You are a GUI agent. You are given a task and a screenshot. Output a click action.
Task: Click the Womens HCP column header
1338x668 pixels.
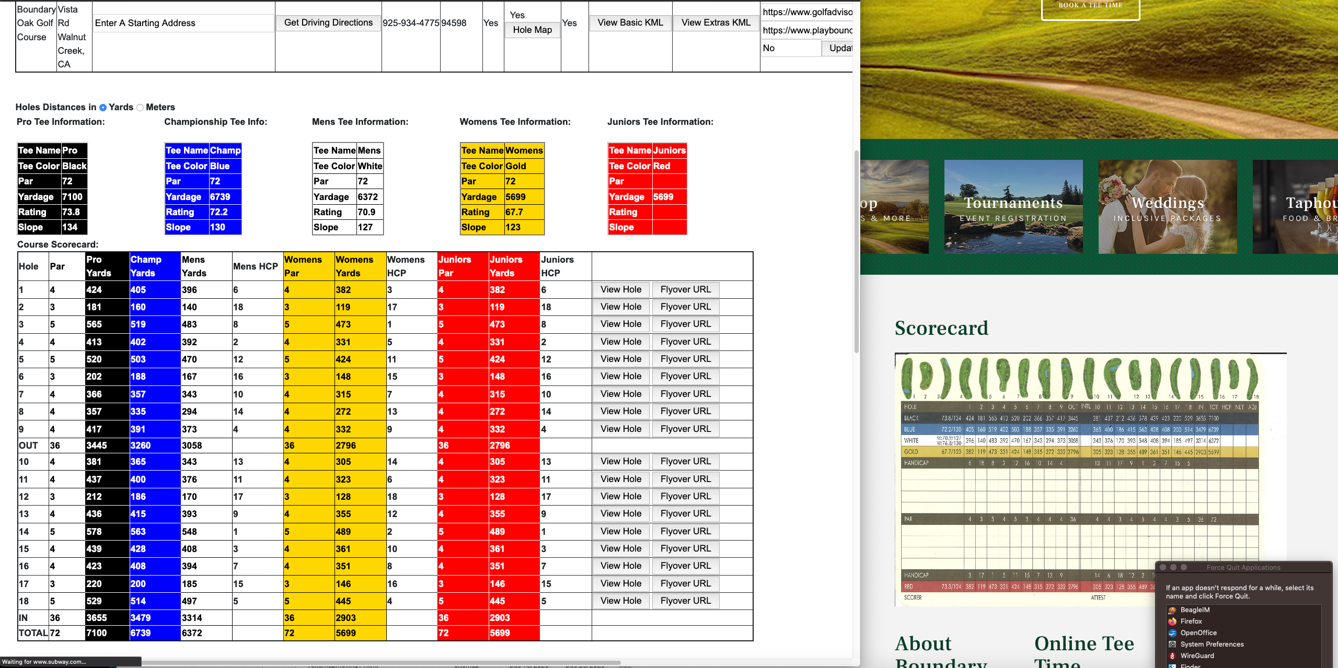(412, 266)
